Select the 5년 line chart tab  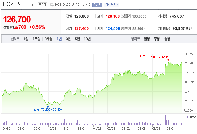[77, 39]
